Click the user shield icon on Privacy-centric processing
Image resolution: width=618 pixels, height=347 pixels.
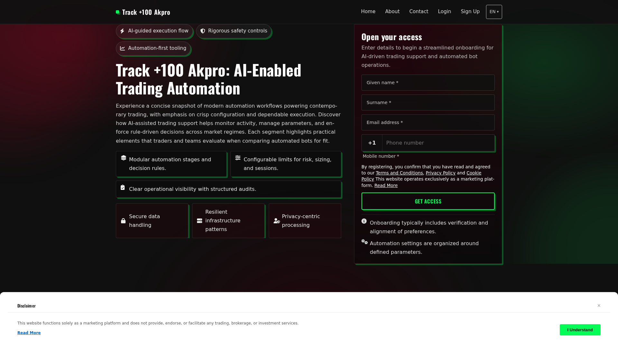click(277, 221)
